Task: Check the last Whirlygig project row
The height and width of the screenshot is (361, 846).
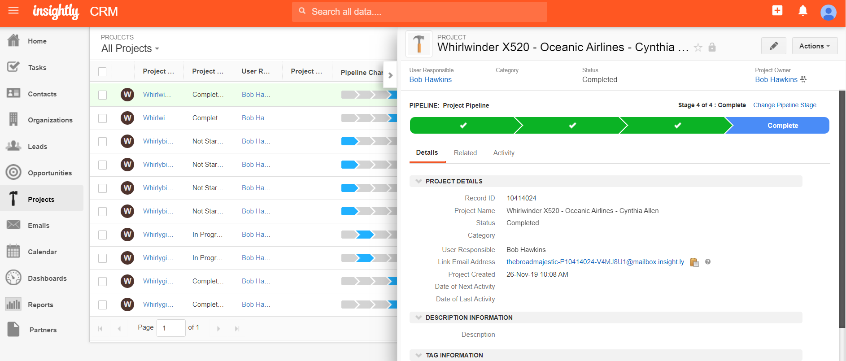Action: [x=102, y=305]
